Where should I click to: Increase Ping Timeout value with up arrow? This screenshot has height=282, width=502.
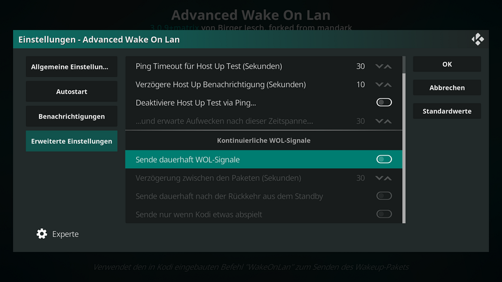point(388,66)
